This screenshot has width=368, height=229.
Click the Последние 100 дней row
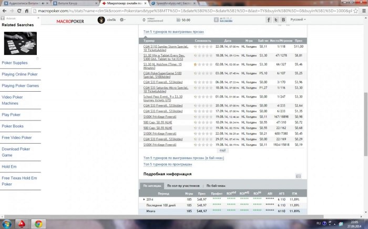click(x=222, y=205)
